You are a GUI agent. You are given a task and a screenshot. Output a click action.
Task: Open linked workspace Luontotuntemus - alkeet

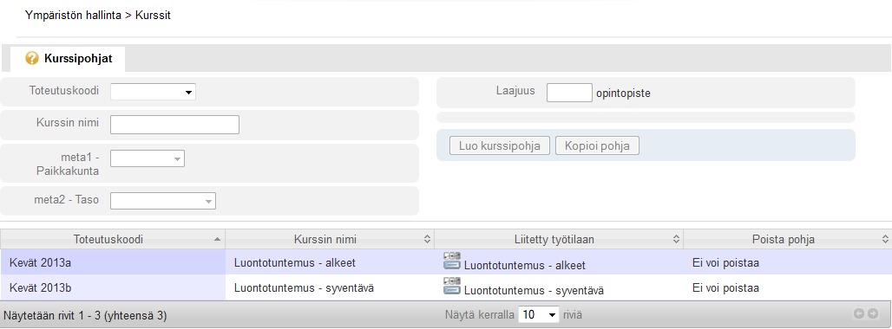click(525, 266)
